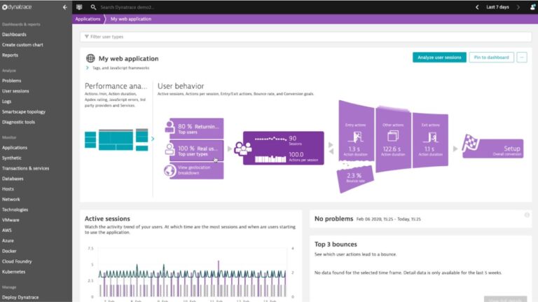Open the Performance analysis infographic tiles
Viewport: 538px width, 302px height.
pos(116,139)
